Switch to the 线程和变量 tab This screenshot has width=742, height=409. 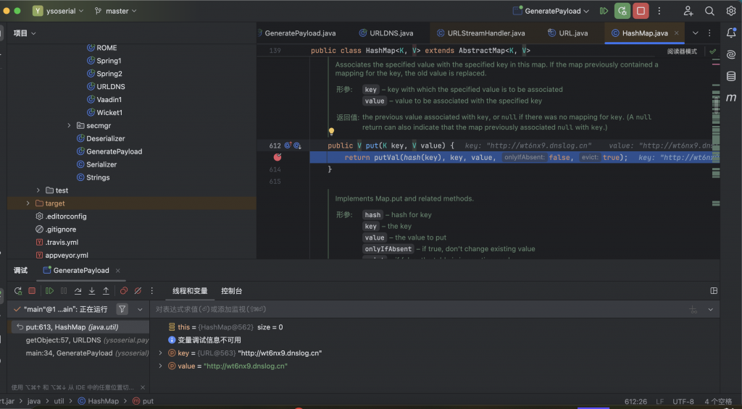(x=190, y=291)
